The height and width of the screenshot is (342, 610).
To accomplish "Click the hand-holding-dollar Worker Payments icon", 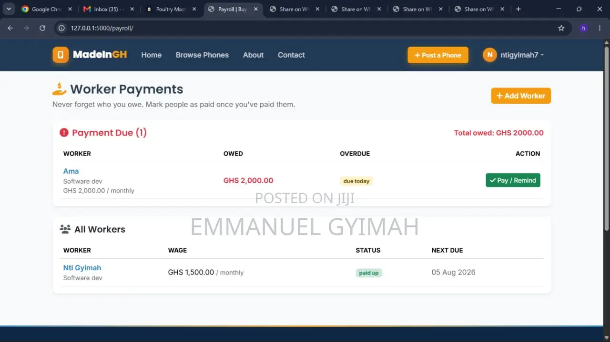I will pyautogui.click(x=60, y=89).
